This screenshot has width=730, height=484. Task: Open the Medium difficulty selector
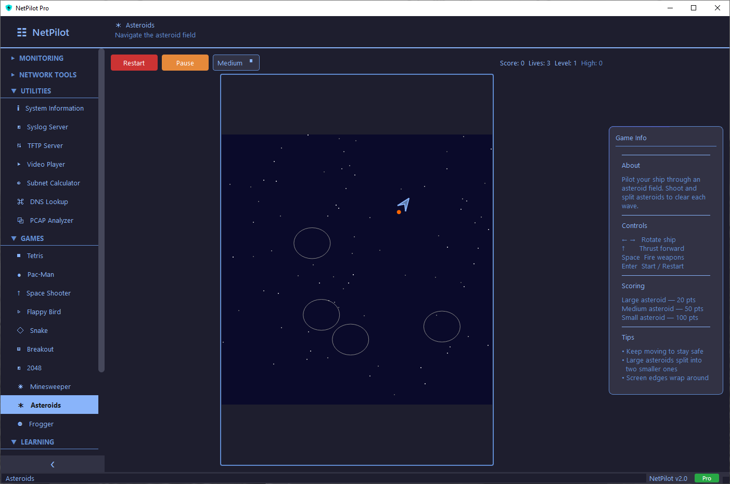(236, 63)
